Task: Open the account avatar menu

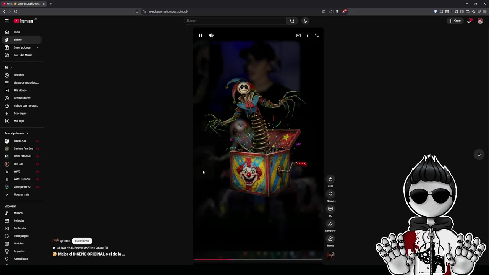Action: coord(480,21)
